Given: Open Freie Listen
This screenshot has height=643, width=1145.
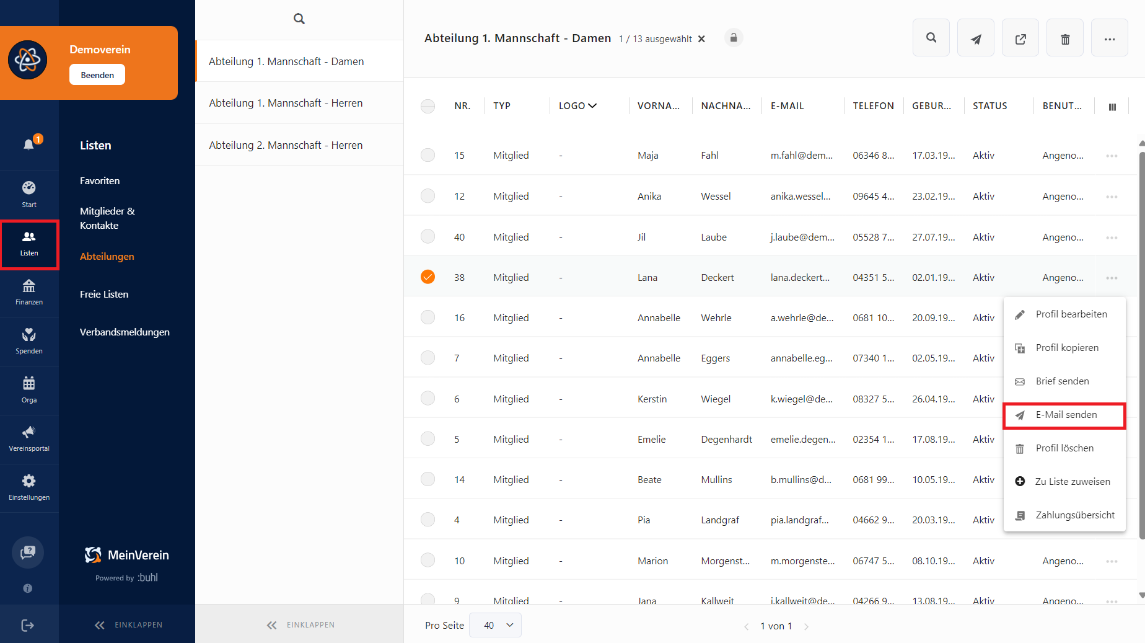Looking at the screenshot, I should 104,295.
